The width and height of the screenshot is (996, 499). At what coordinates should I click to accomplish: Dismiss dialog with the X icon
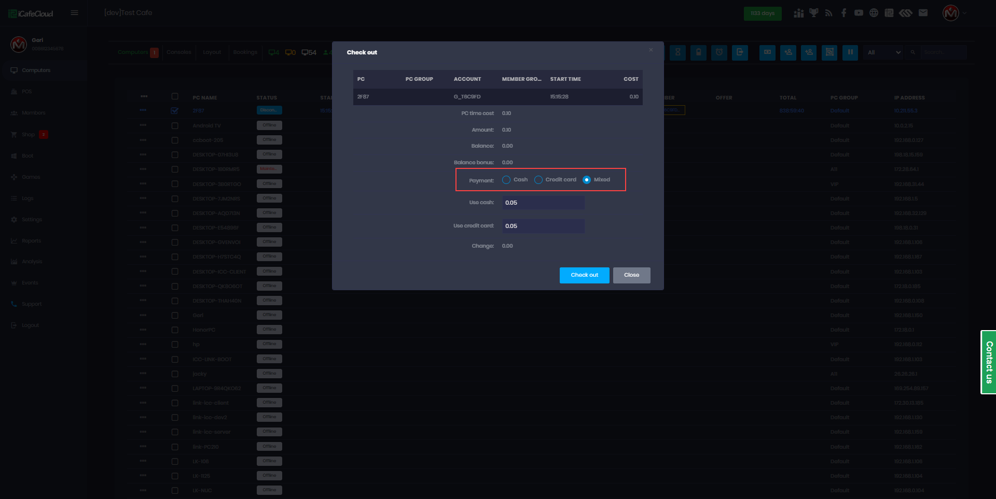click(651, 50)
